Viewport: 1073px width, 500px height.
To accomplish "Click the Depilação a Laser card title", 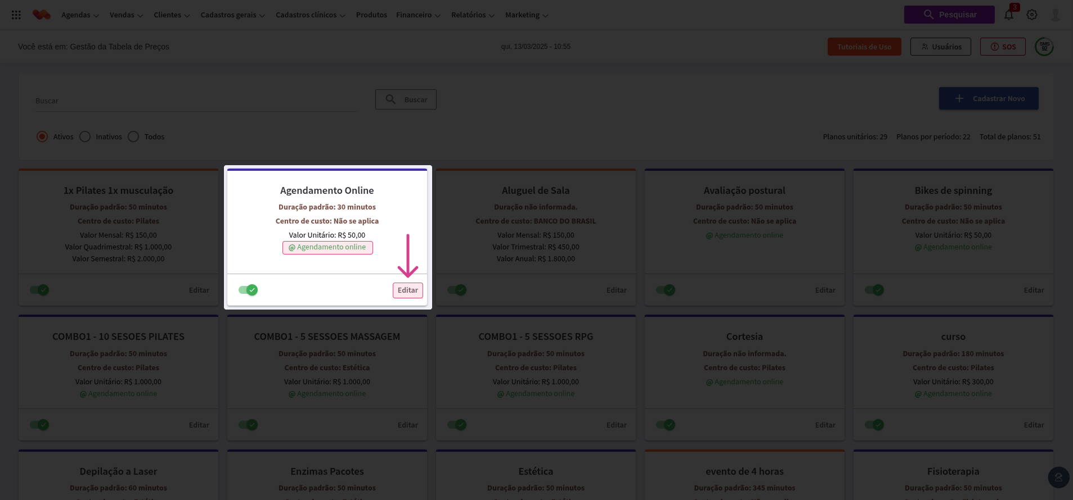I will pos(118,472).
